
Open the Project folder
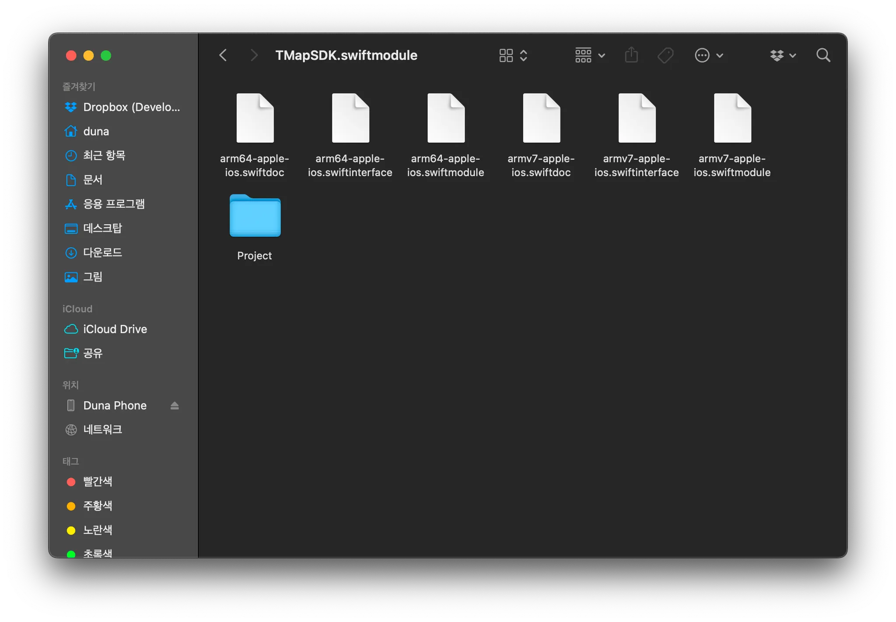pos(255,216)
